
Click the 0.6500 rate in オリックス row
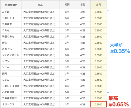99,105
